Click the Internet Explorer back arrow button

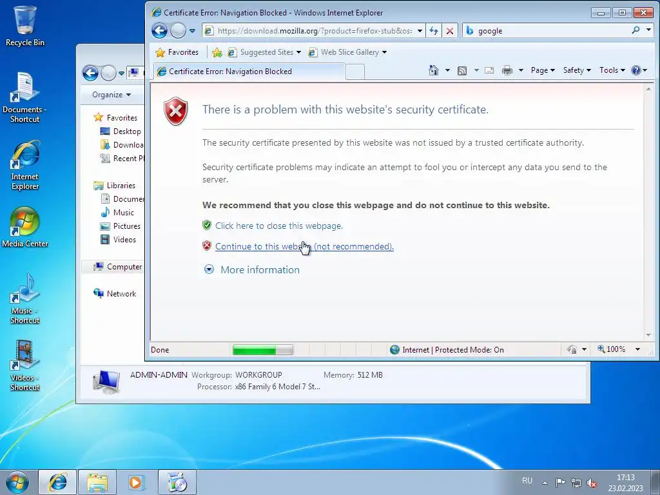pos(160,31)
